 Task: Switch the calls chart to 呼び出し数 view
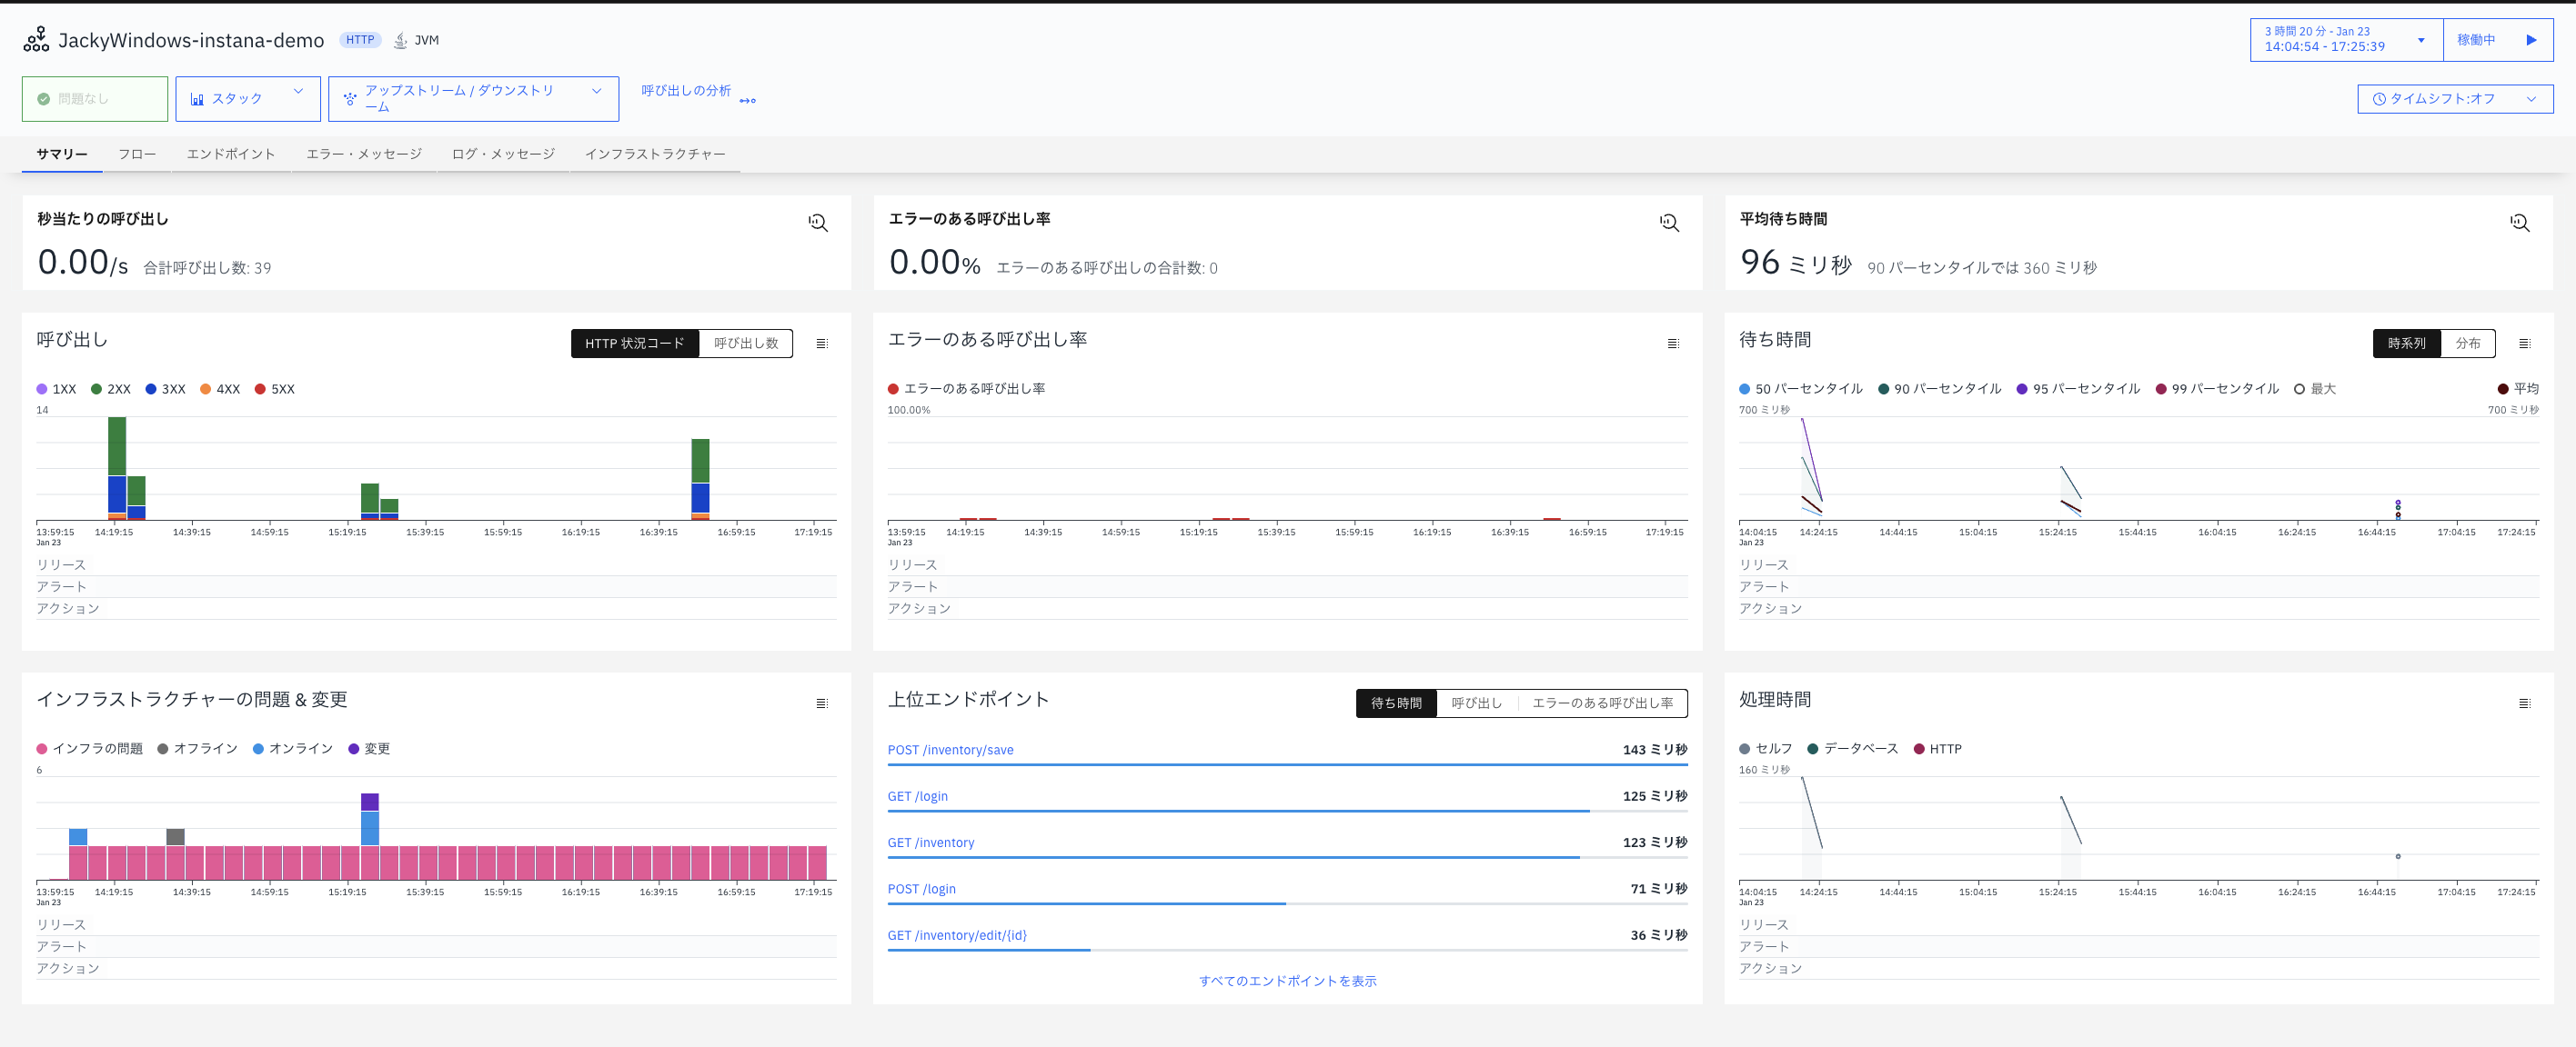tap(744, 343)
